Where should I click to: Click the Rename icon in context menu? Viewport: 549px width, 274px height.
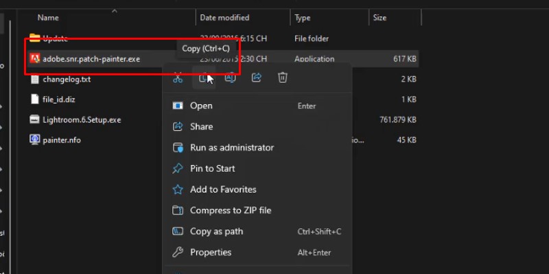click(x=230, y=77)
